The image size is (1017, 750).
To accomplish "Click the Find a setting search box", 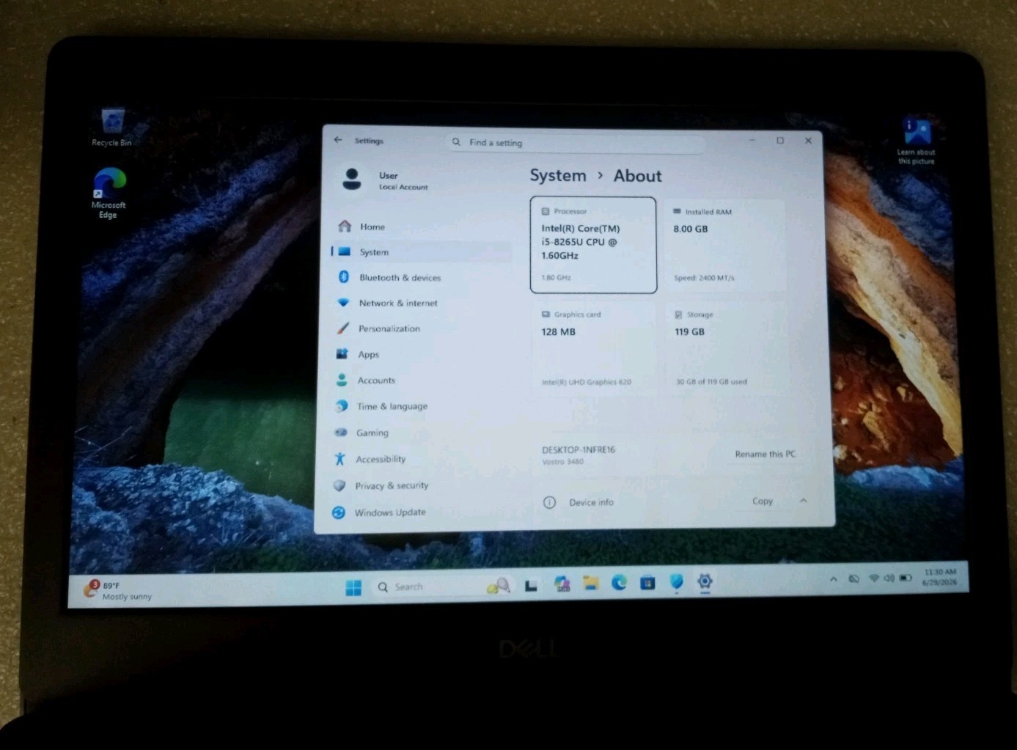I will (x=576, y=142).
